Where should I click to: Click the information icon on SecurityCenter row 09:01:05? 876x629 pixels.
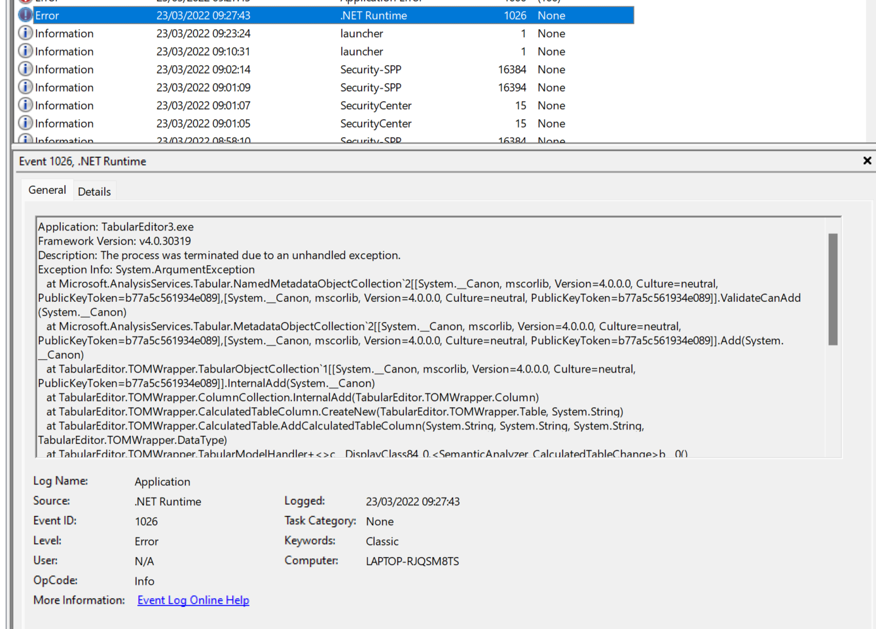(25, 123)
